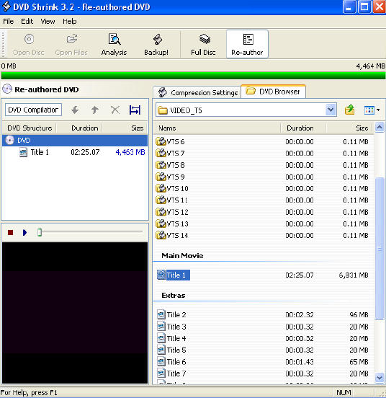Click the move up arrow icon
Viewport: 386px width, 398px height.
95,110
